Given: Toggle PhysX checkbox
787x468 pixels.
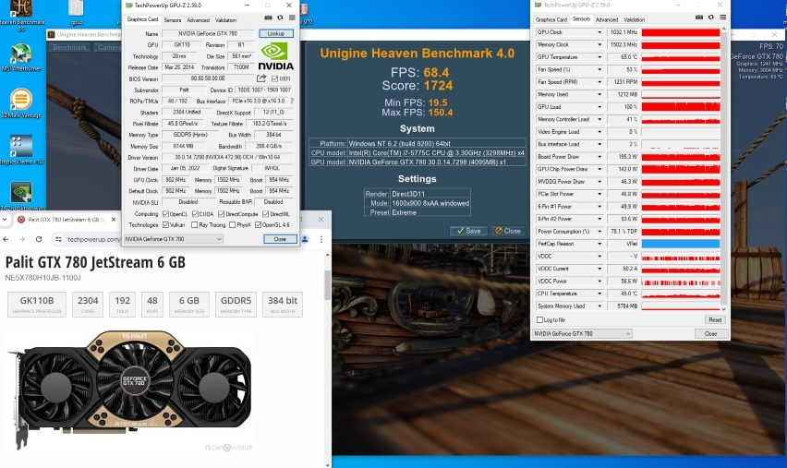Looking at the screenshot, I should pos(233,224).
